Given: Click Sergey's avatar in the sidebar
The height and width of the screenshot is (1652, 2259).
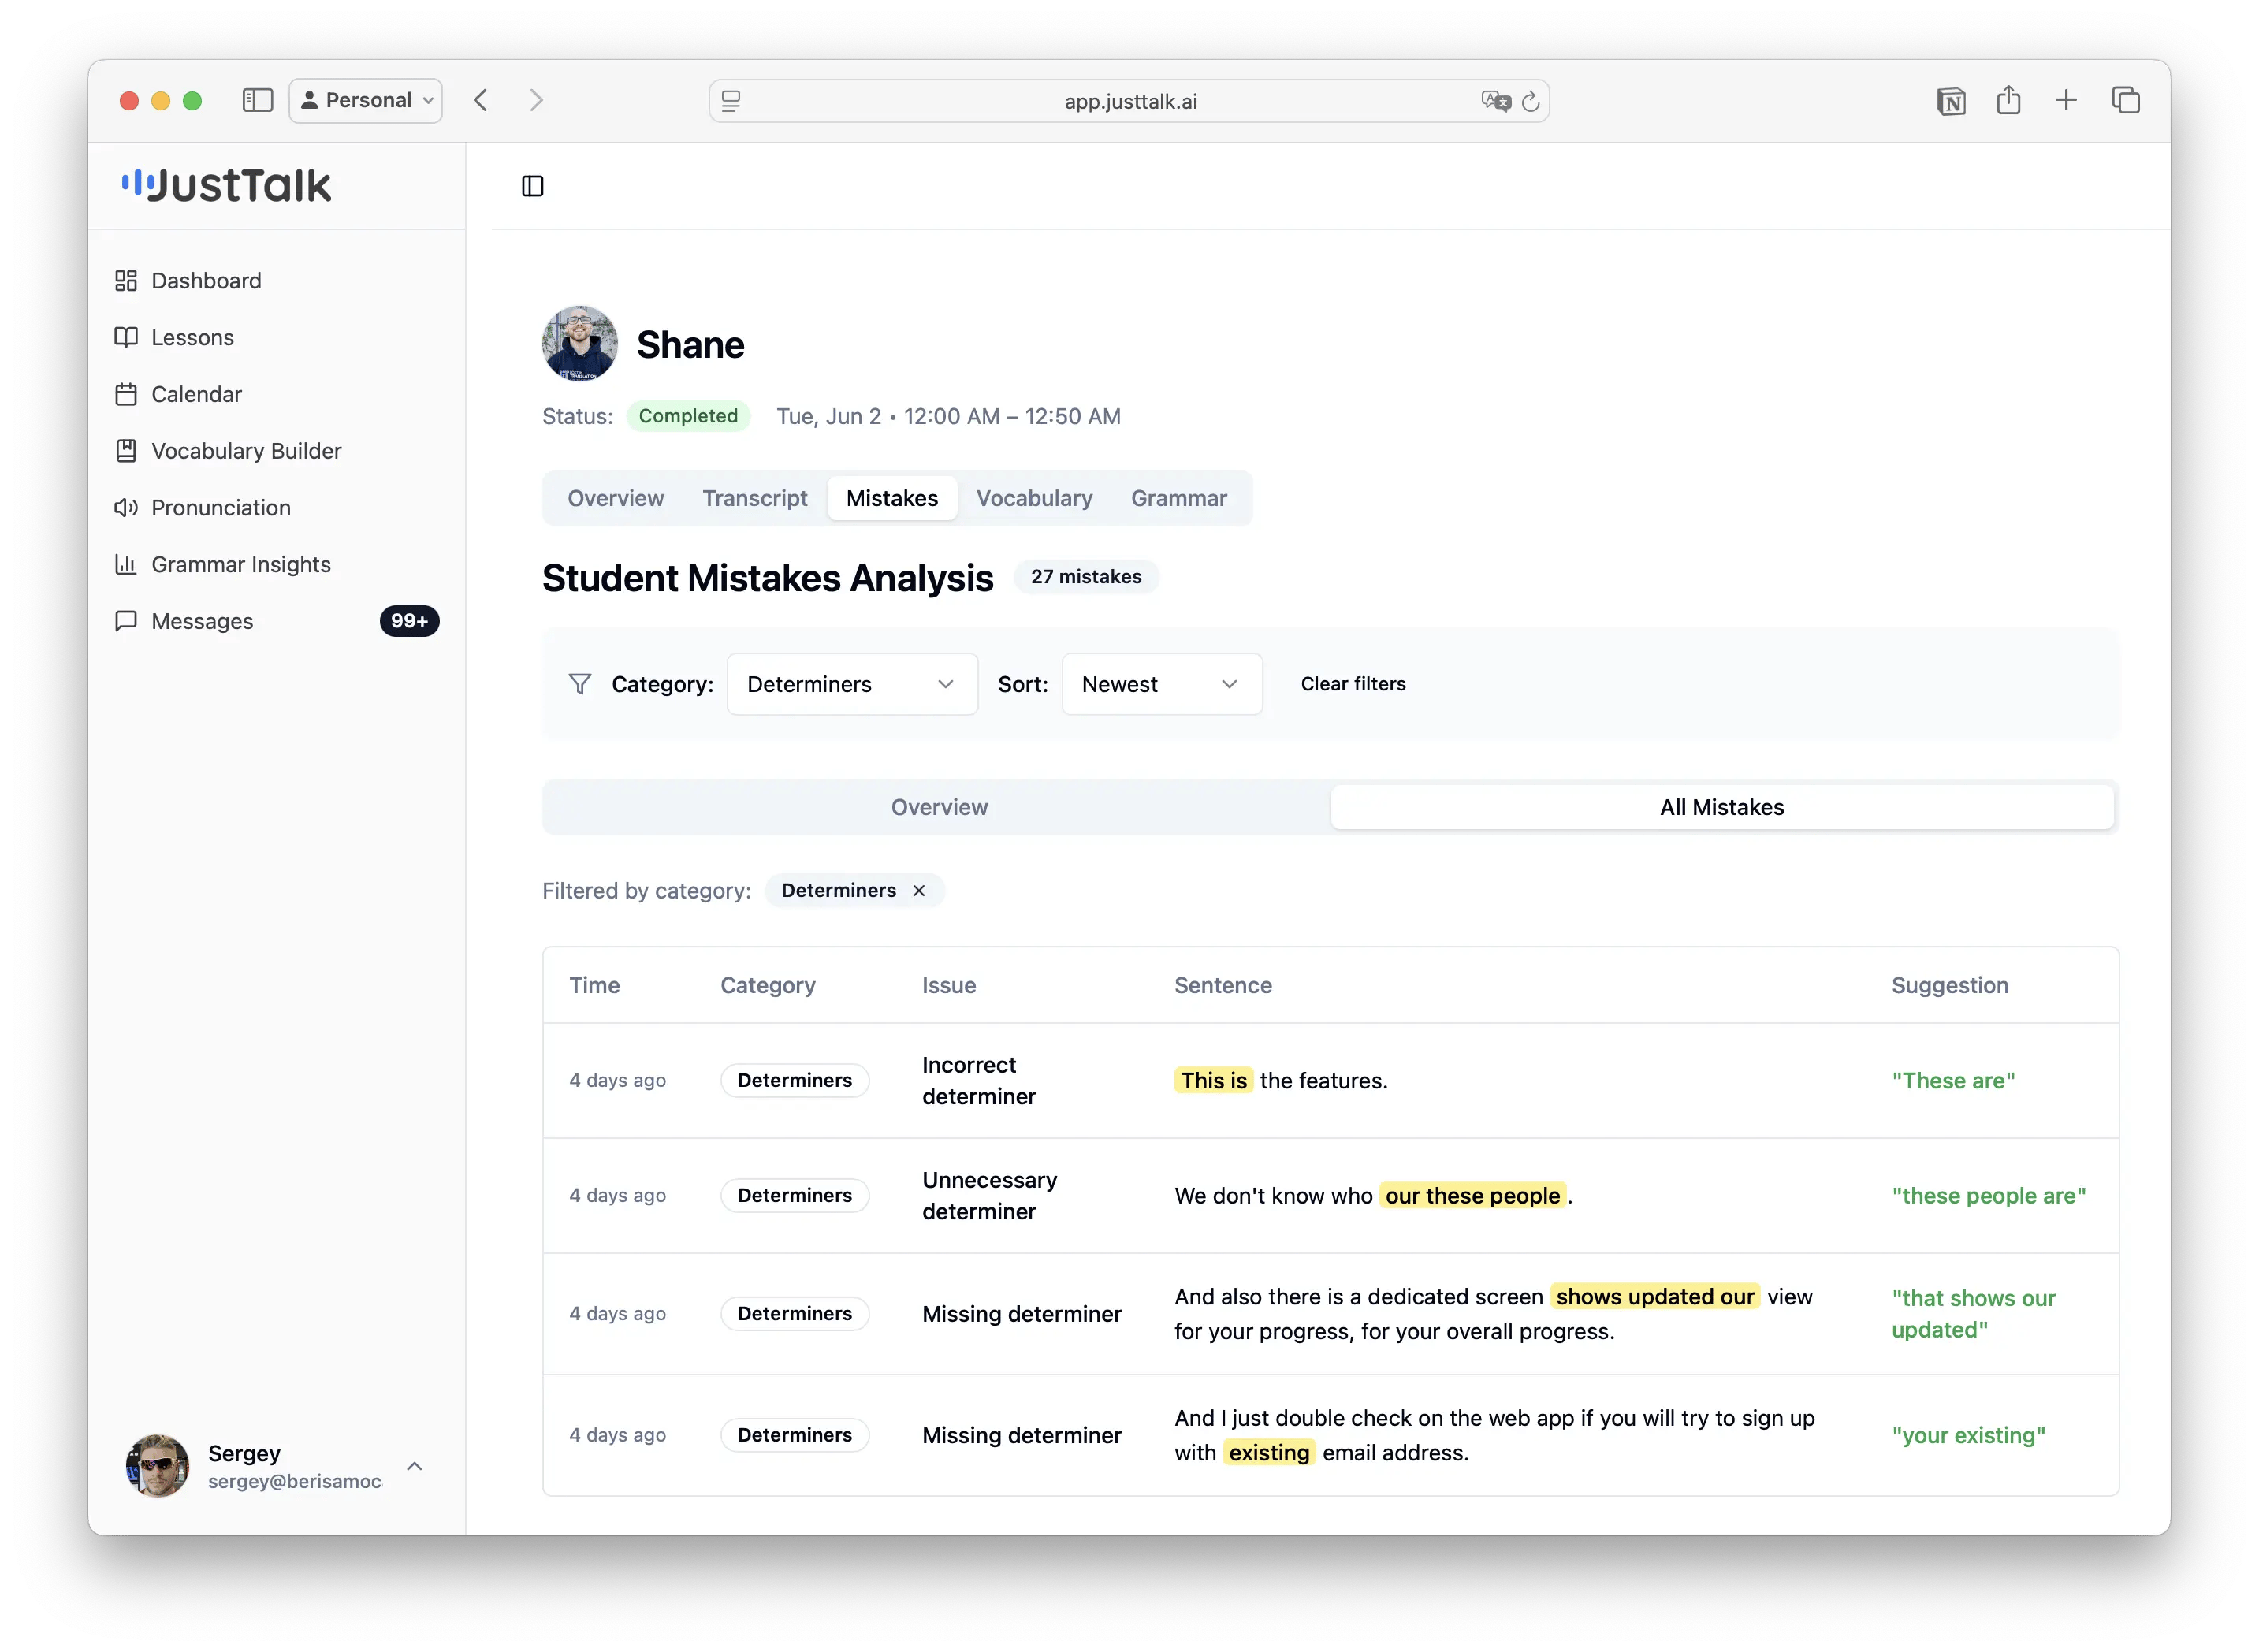Looking at the screenshot, I should click(157, 1466).
